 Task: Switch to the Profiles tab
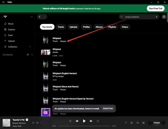coord(86,27)
